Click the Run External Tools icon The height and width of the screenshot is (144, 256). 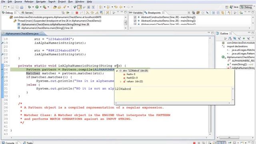tap(44, 7)
